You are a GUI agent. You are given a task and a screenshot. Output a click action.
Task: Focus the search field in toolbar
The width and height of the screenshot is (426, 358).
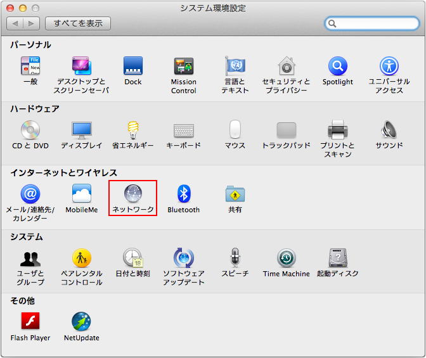click(372, 23)
